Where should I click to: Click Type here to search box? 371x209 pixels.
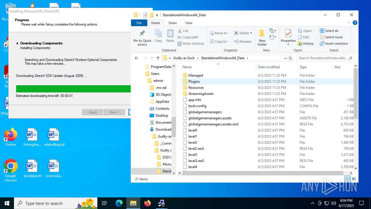pos(56,203)
